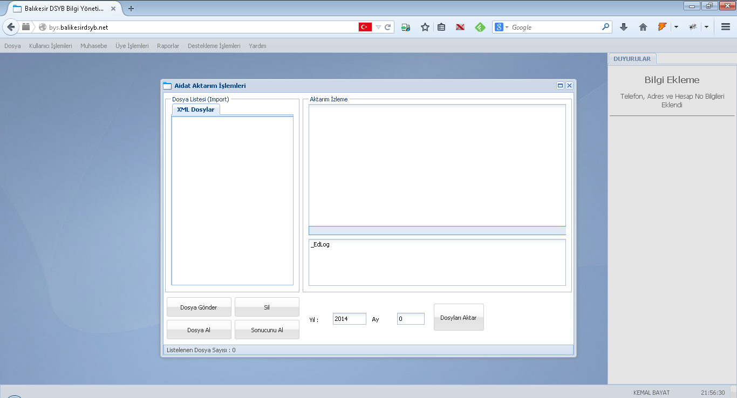Click the Sonucunu Al button

(x=267, y=330)
